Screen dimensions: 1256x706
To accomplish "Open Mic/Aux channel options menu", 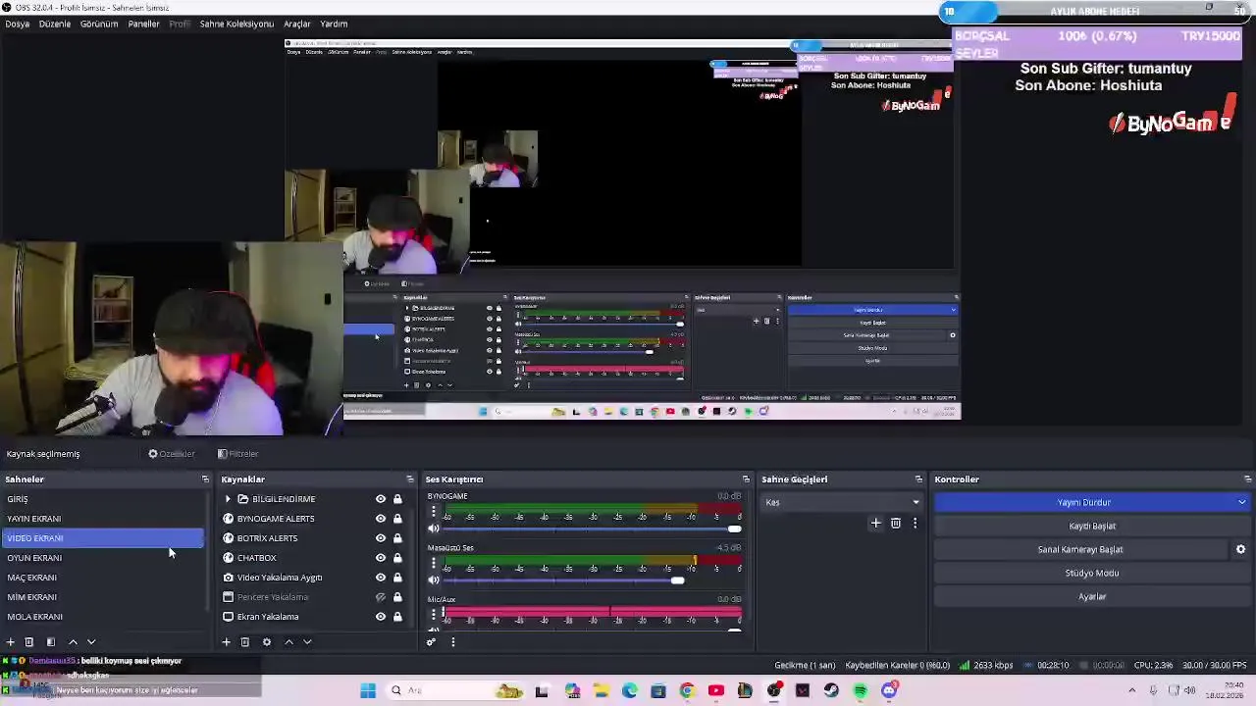I will [x=433, y=615].
